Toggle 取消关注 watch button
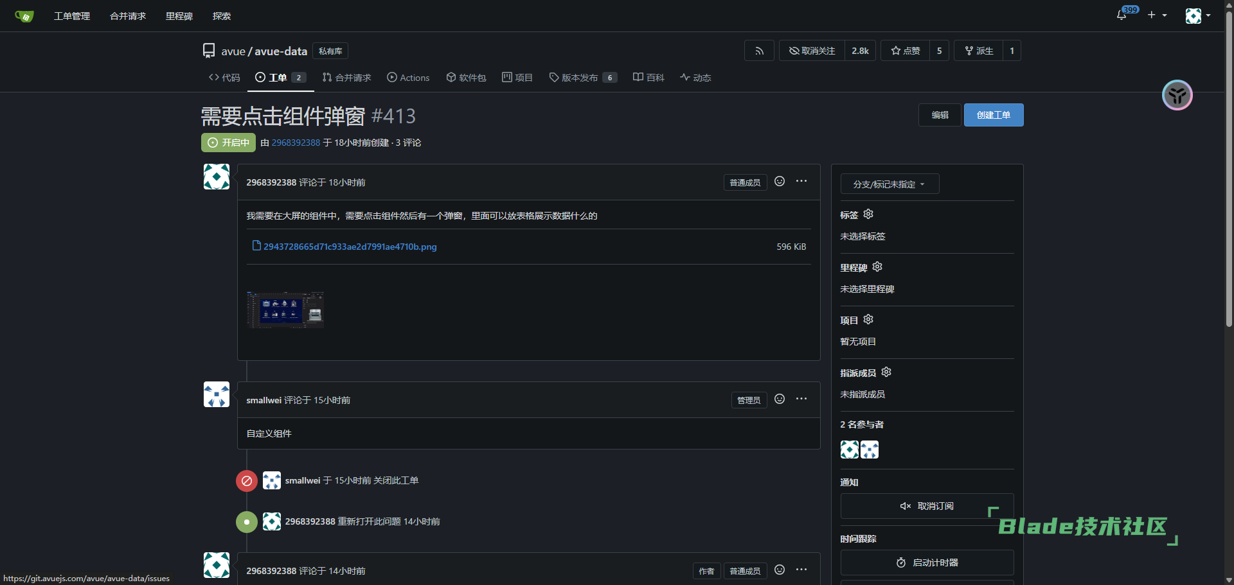The image size is (1234, 585). [812, 51]
